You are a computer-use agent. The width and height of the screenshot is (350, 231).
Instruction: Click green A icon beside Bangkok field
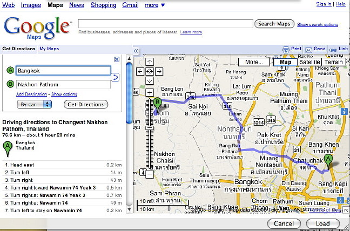coord(10,71)
